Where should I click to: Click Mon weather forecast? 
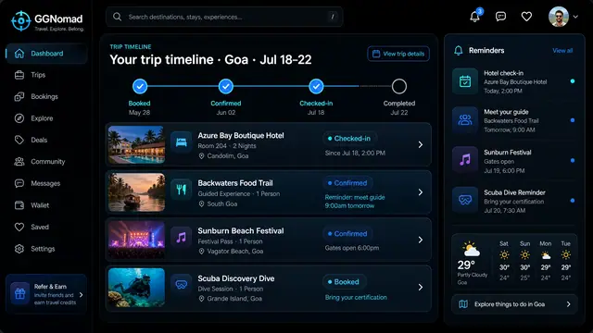coord(546,261)
